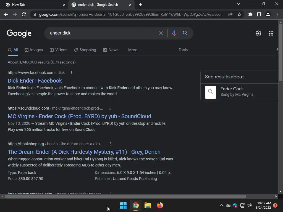Click the Chrome taskbar icon

(x=135, y=205)
